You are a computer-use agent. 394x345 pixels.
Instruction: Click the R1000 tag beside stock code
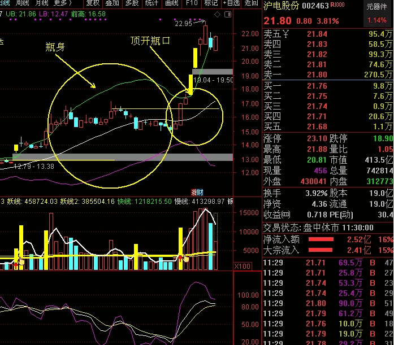337,5
